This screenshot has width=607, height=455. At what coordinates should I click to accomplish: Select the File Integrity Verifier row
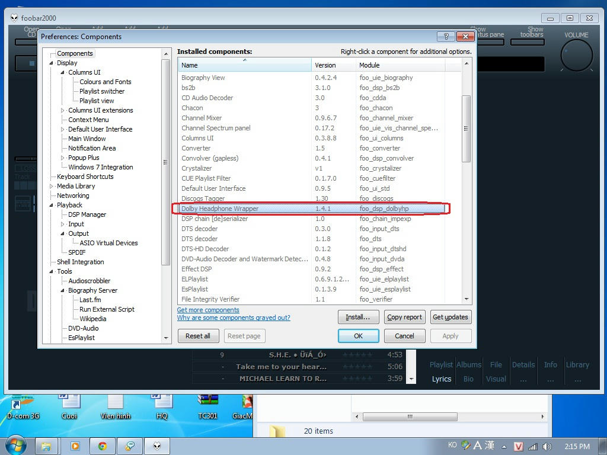pyautogui.click(x=312, y=299)
